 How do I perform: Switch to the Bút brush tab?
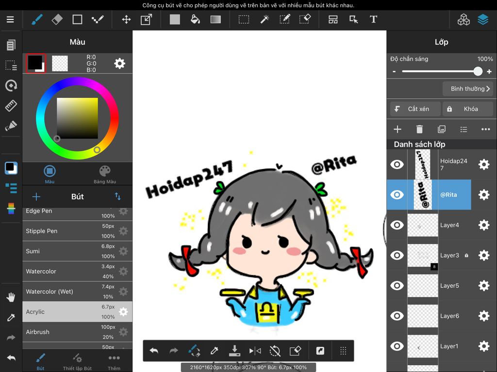coord(40,361)
